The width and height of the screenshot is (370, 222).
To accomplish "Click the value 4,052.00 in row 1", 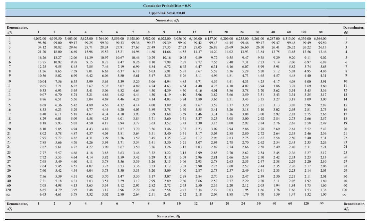I will 39,39.
